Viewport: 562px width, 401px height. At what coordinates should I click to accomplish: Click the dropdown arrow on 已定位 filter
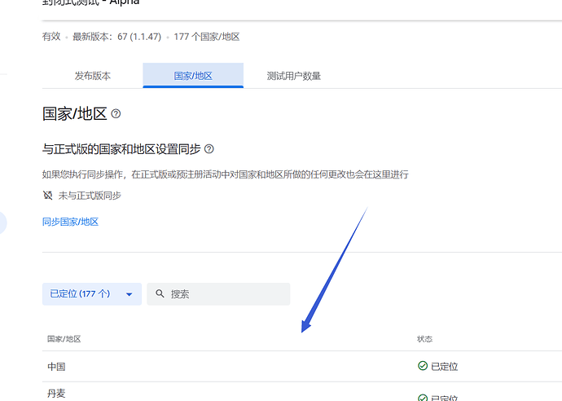(x=129, y=294)
